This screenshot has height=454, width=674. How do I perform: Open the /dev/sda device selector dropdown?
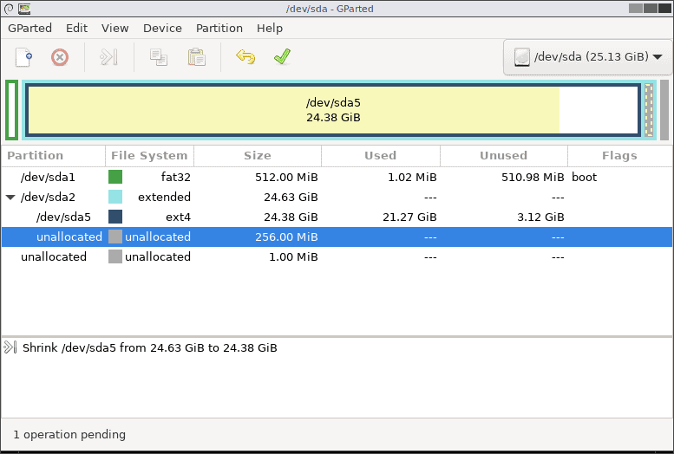pyautogui.click(x=588, y=57)
